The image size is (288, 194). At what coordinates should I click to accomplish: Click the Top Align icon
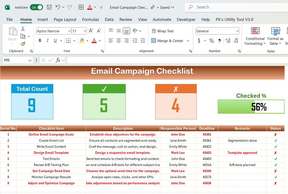[x=111, y=30]
